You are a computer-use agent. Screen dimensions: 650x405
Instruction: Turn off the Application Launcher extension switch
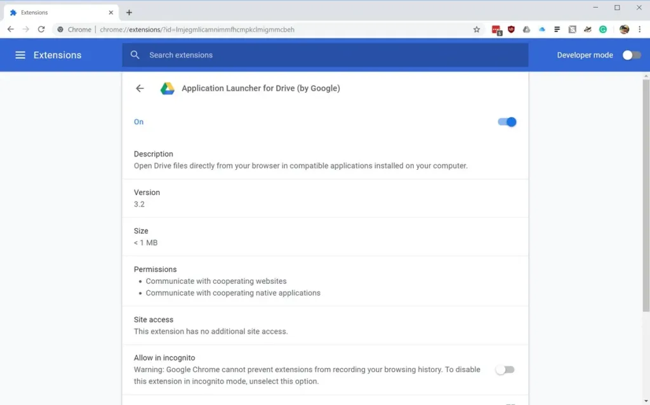click(507, 122)
